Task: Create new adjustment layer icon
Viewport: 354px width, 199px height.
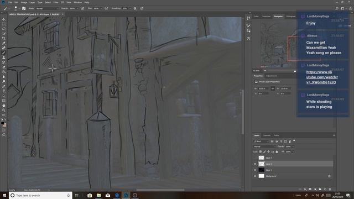Action: 315,189
